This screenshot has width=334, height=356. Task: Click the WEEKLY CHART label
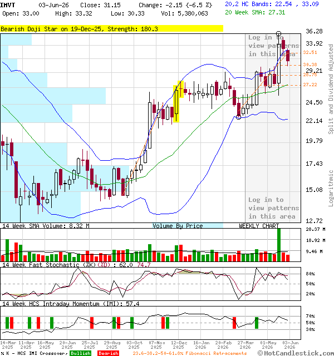pos(259,226)
